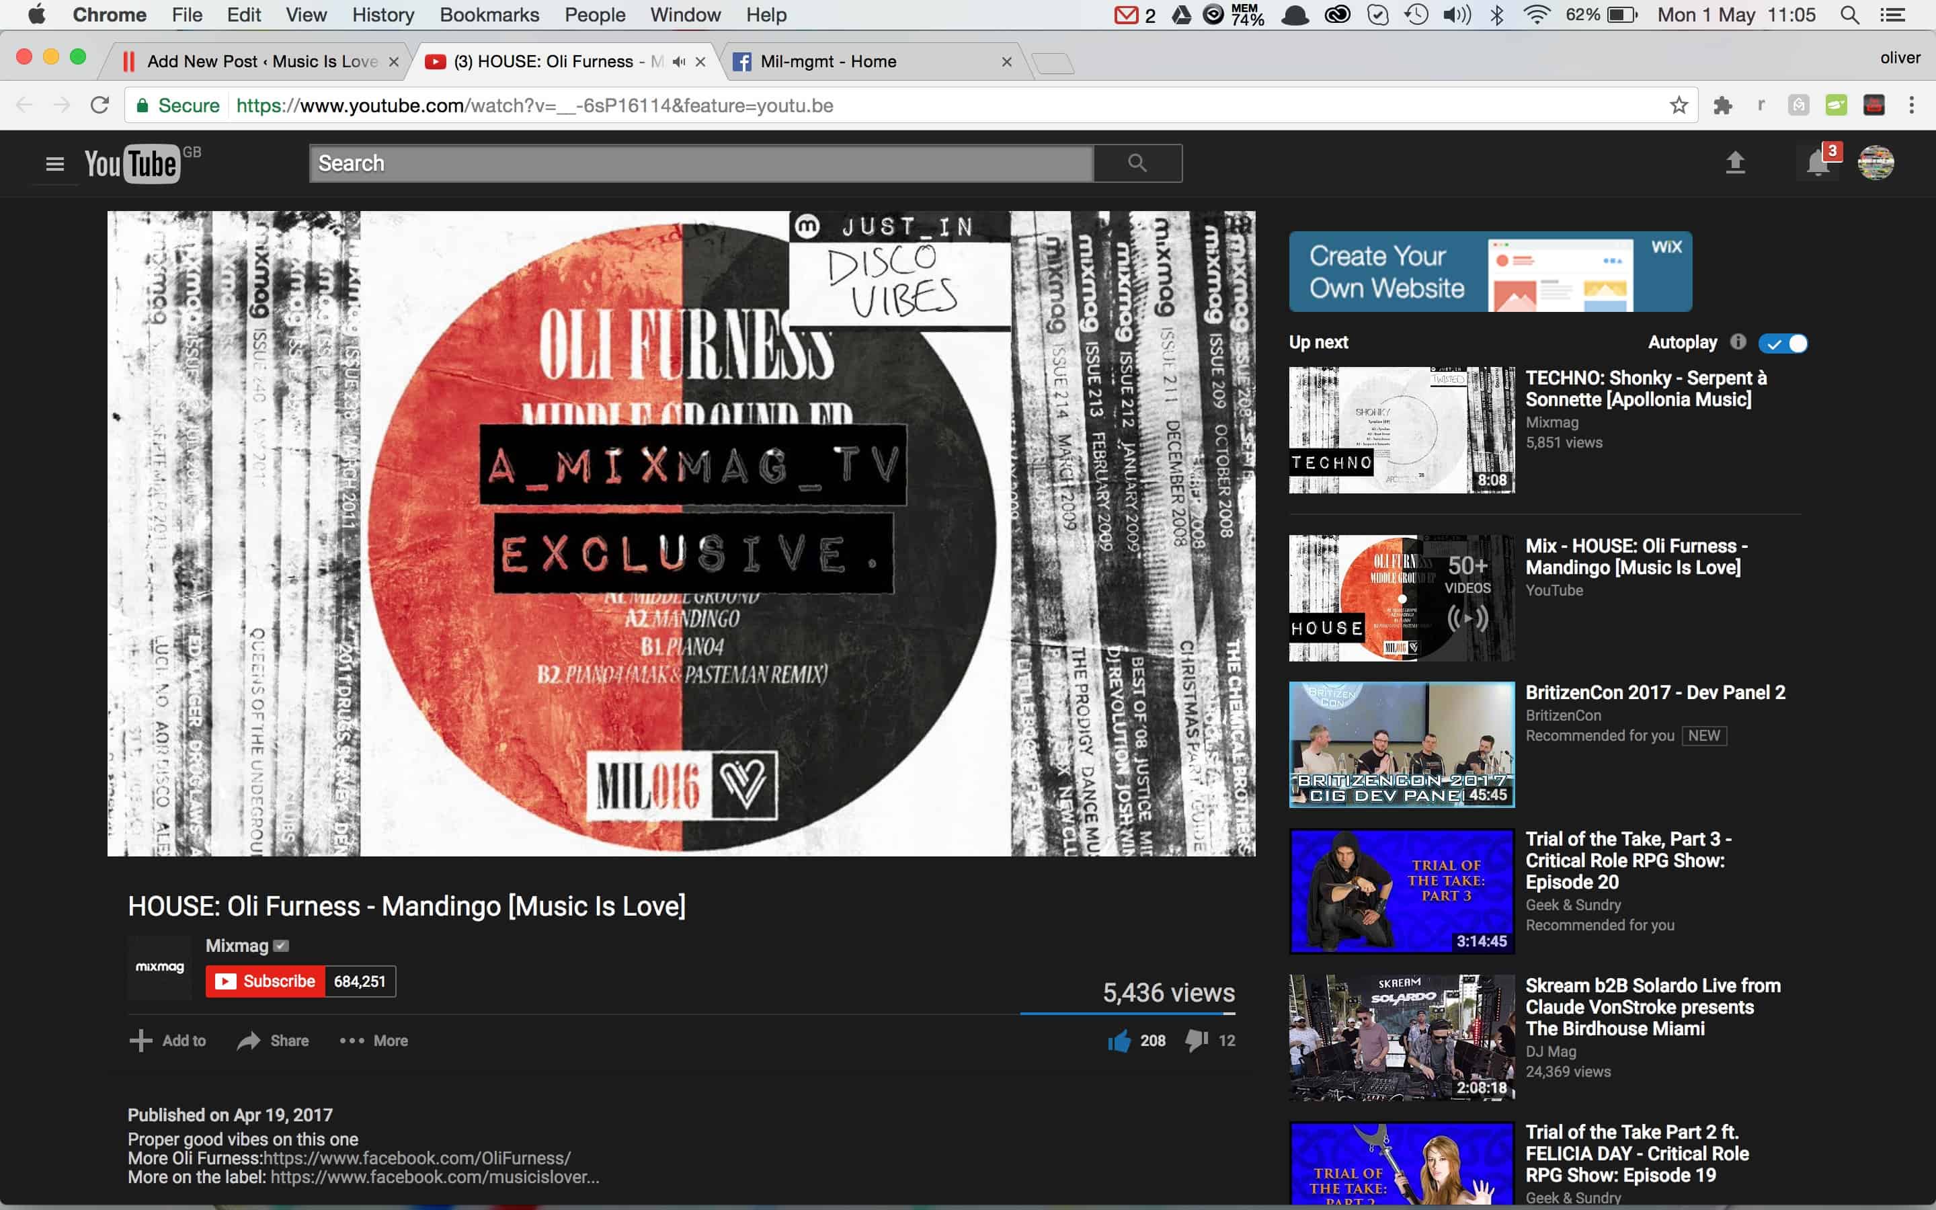Open the Chrome three-dot menu
1936x1210 pixels.
(x=1911, y=106)
